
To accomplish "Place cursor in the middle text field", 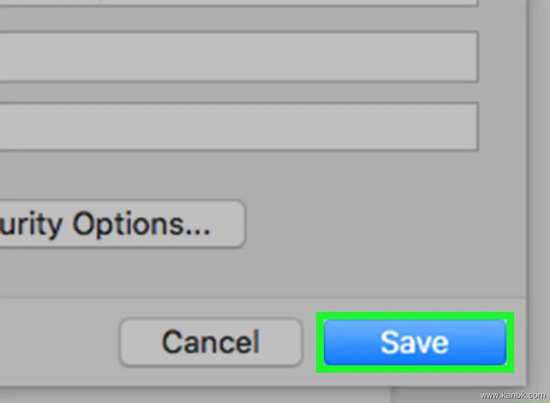I will (238, 57).
